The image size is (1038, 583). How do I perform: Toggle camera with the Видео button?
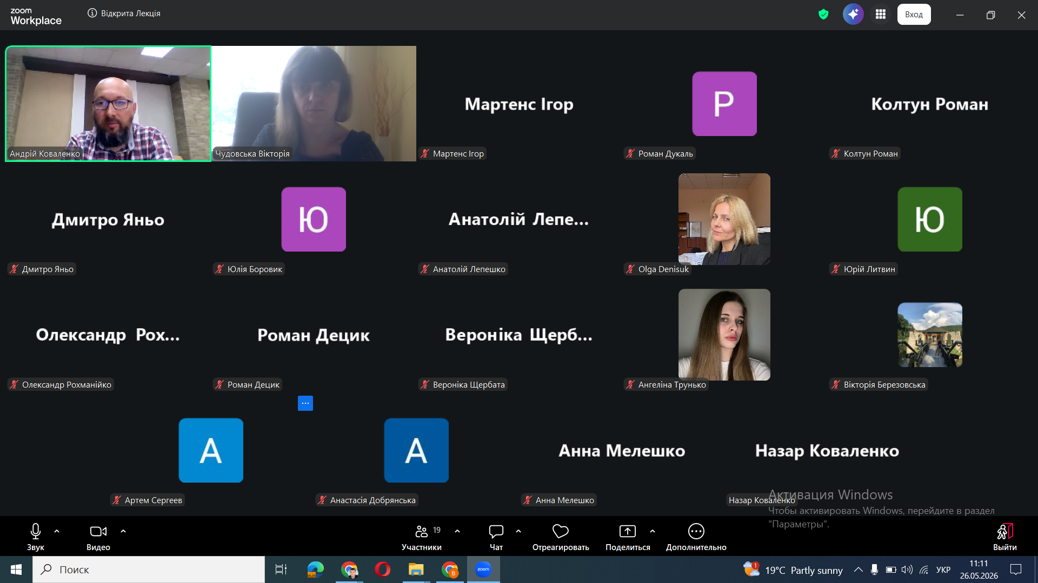click(x=98, y=537)
